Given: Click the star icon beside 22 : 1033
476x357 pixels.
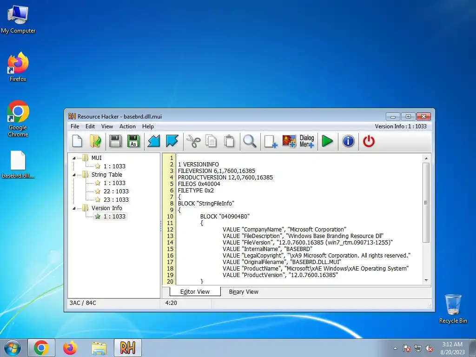Looking at the screenshot, I should coord(98,191).
